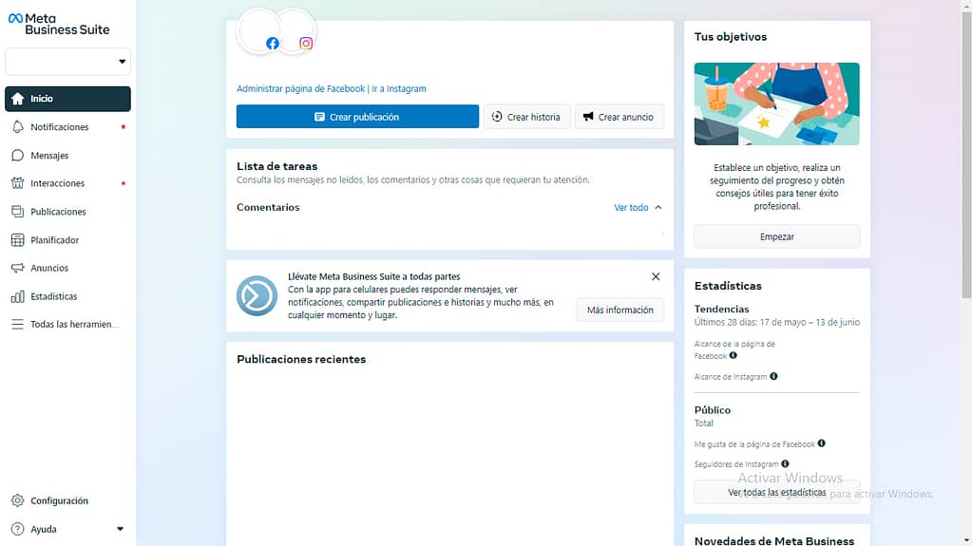Viewport: 972px width, 546px height.
Task: Click the Publicaciones icon in sidebar
Action: coord(17,212)
